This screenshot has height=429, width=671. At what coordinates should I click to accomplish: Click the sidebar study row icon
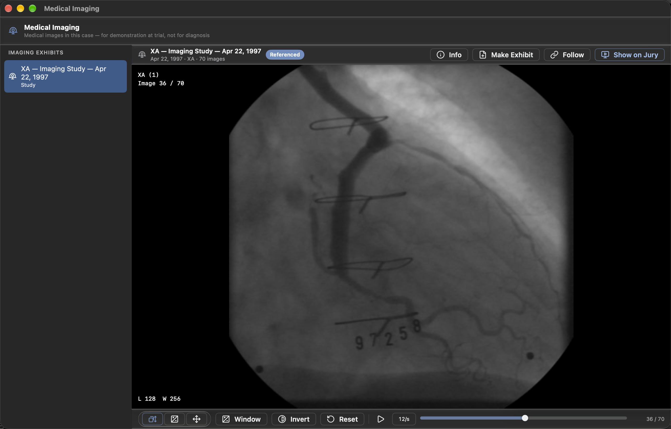point(13,76)
